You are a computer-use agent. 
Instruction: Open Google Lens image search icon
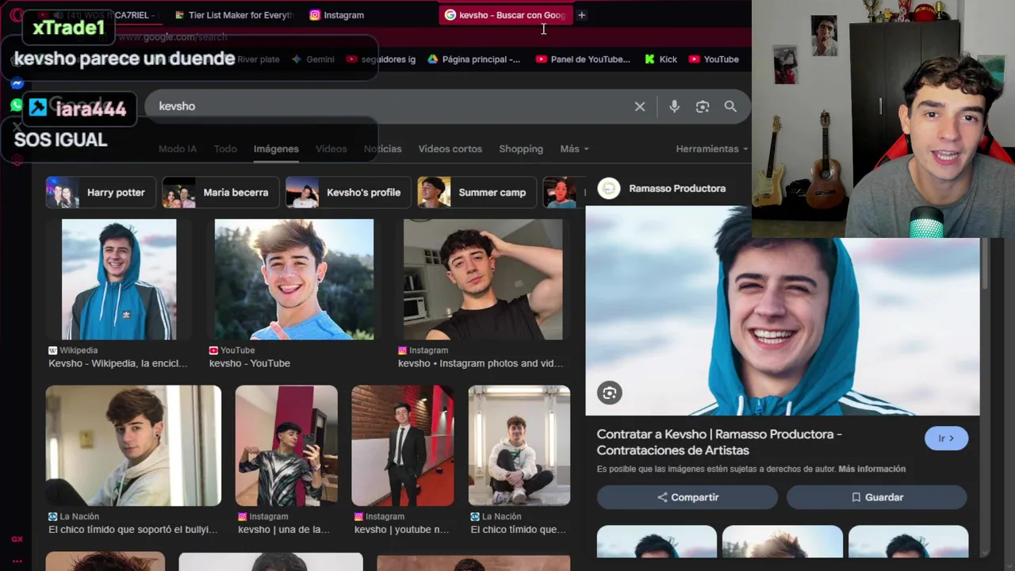pyautogui.click(x=703, y=106)
